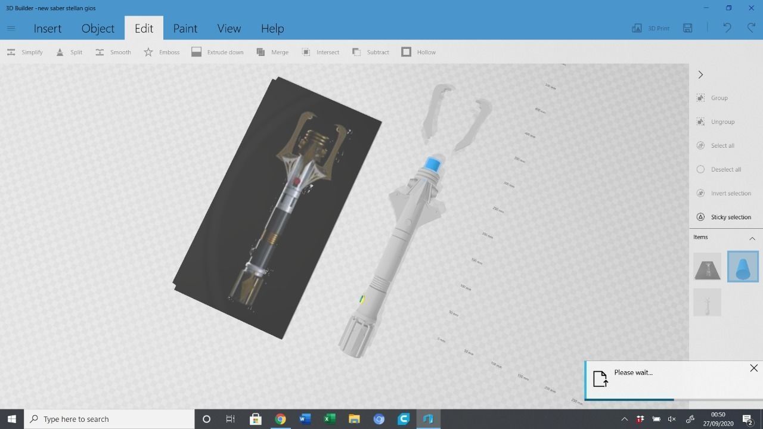Open the Object tab
This screenshot has width=763, height=429.
(x=98, y=29)
